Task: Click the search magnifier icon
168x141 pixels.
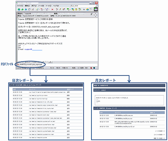Action: tap(97, 6)
